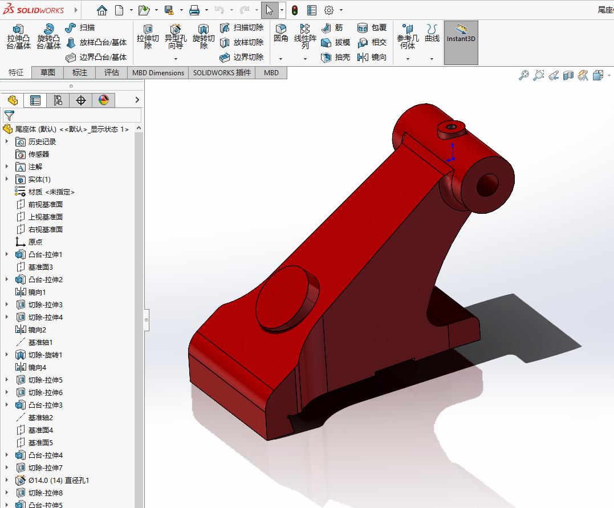Expand 凸台-拉伸1 feature node
The width and height of the screenshot is (614, 508).
pyautogui.click(x=7, y=254)
